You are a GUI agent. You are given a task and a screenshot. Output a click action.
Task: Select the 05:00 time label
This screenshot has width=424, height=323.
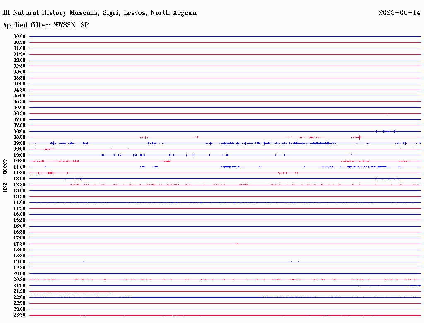coord(19,96)
